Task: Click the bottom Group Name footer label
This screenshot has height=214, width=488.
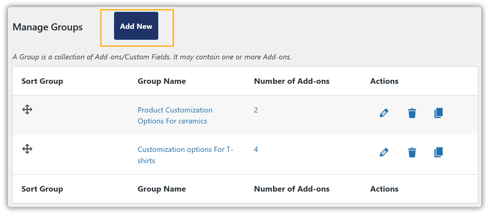Action: click(162, 189)
